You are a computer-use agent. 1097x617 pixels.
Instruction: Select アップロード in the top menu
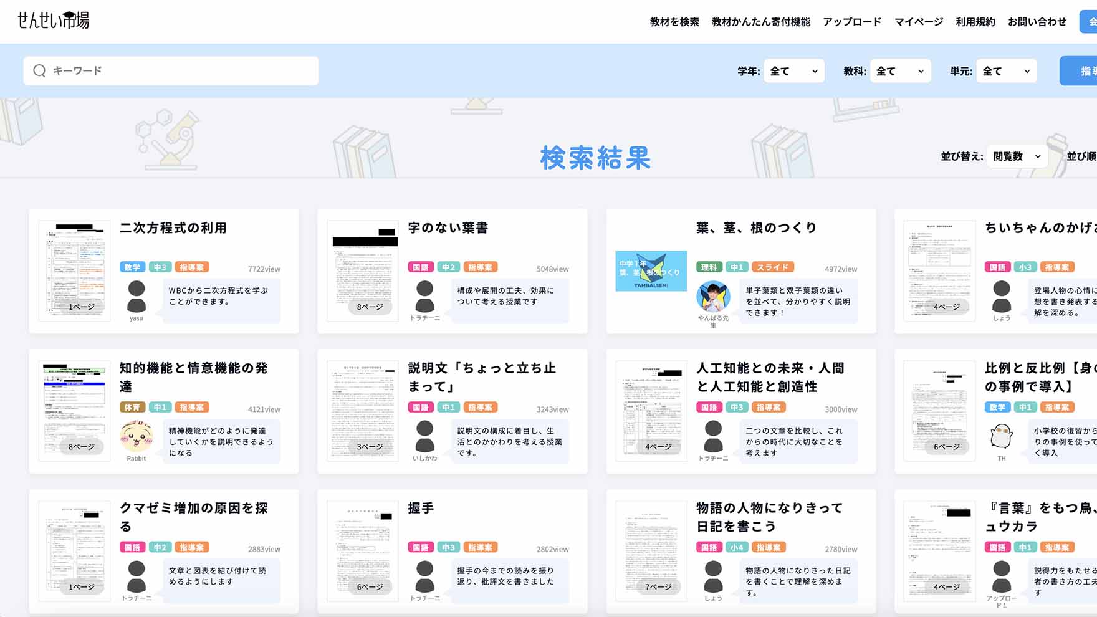(851, 22)
